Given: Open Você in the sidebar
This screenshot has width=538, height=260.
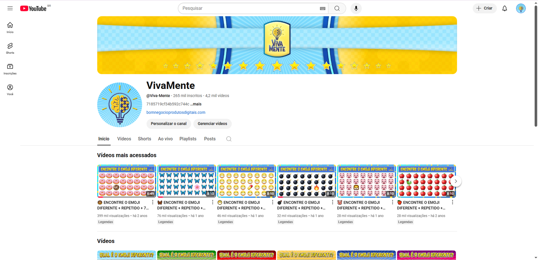Looking at the screenshot, I should pos(10,90).
